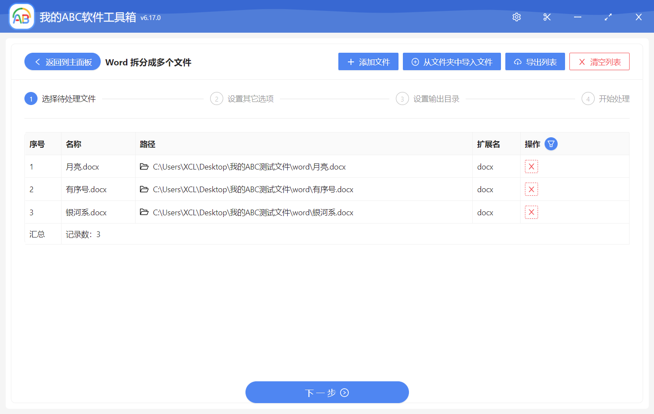Remove 月亮.docx using its X icon
Image resolution: width=654 pixels, height=414 pixels.
click(x=531, y=166)
